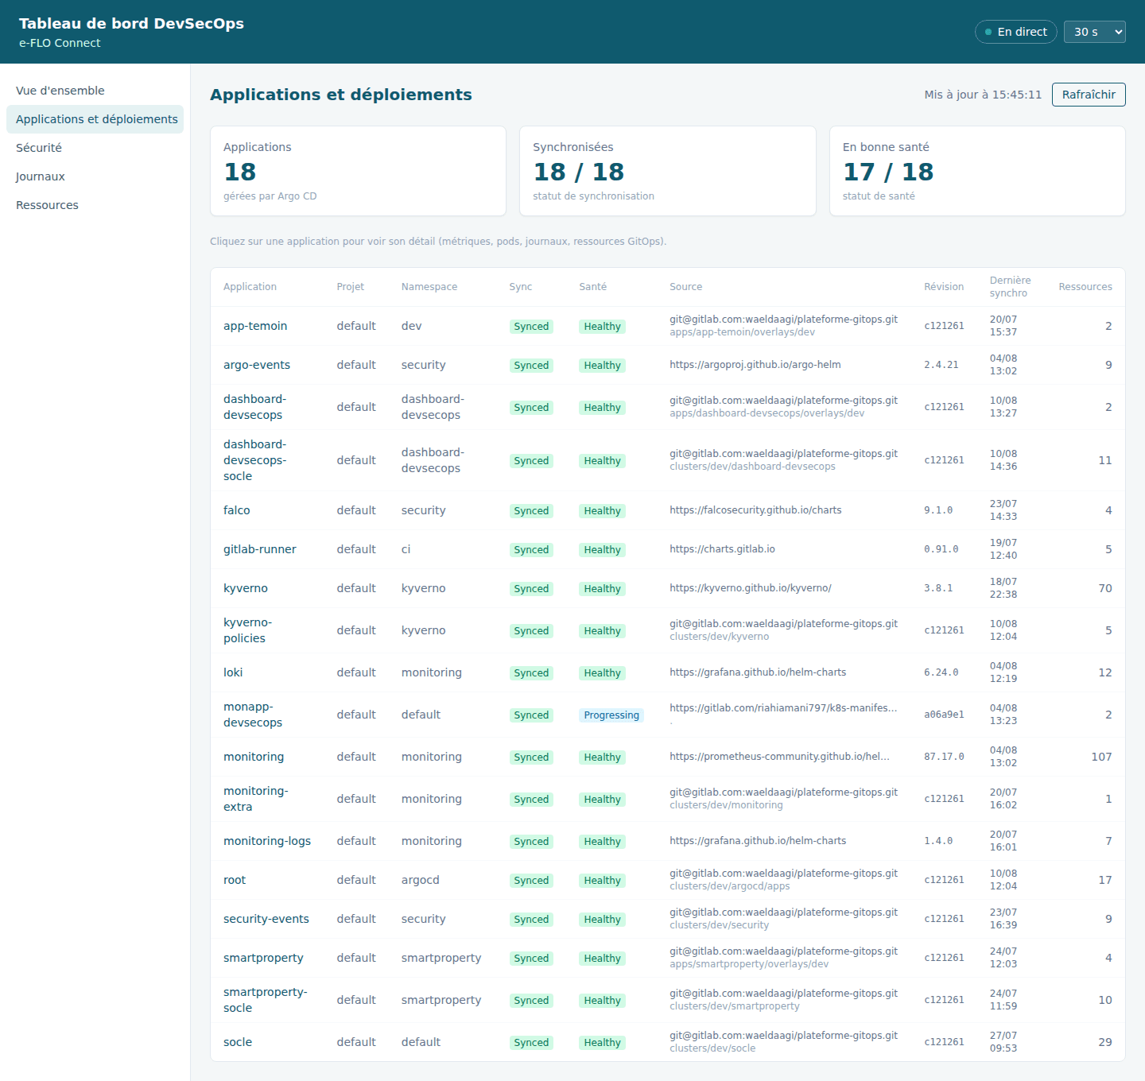Click the argocd namespace cell
This screenshot has height=1081, width=1145.
[x=421, y=880]
